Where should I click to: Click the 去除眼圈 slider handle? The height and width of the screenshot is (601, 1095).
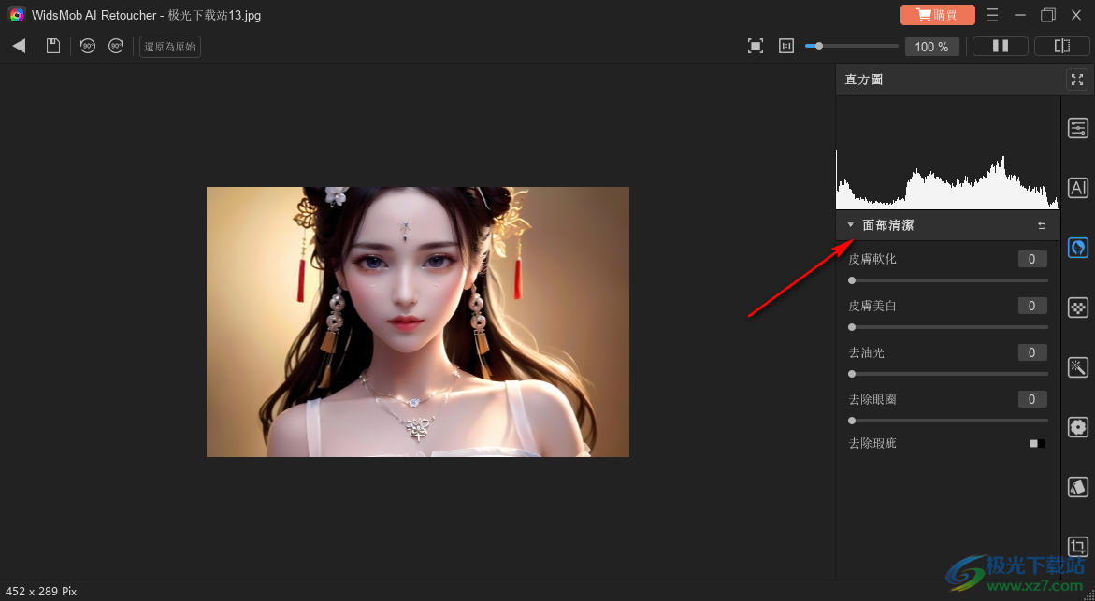pos(851,421)
